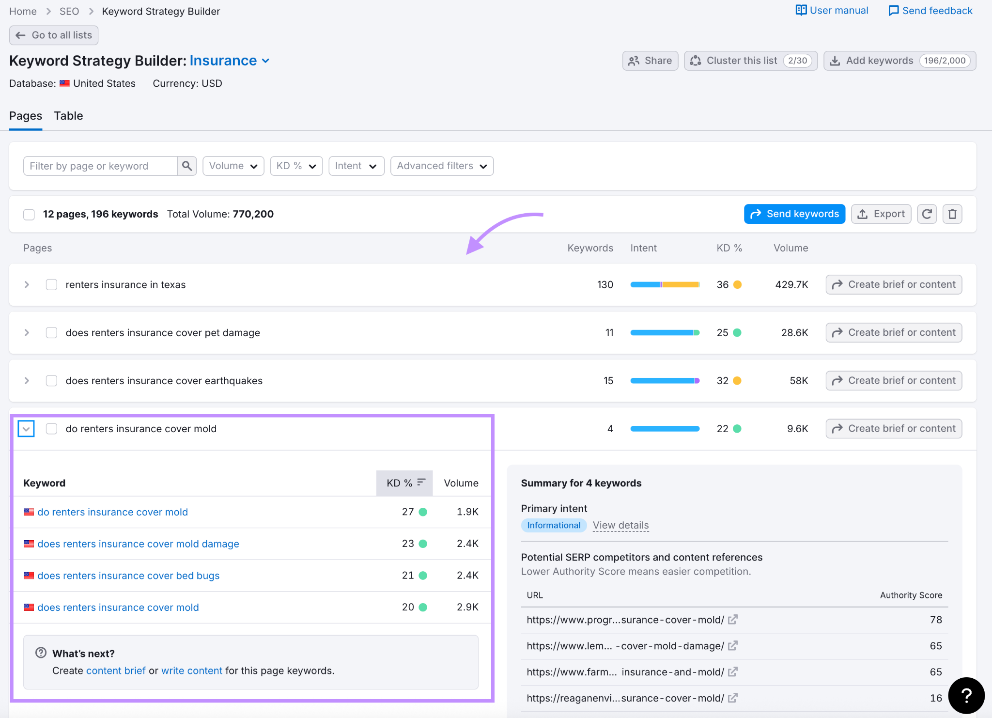Open the help question mark bubble
Screen dimensions: 992x718
[x=966, y=696]
